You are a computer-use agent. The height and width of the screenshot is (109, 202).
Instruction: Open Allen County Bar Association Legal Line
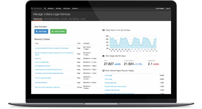pyautogui.click(x=47, y=87)
